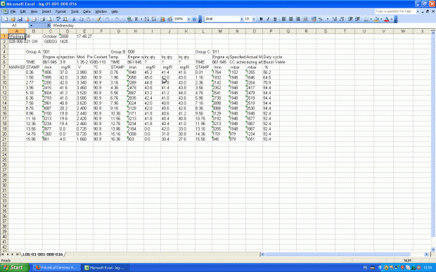436x272 pixels.
Task: Undo the last action
Action: click(107, 19)
